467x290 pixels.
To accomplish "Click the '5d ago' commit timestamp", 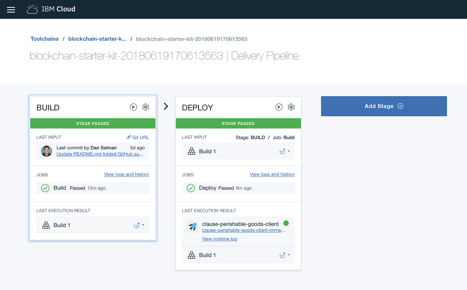I will [x=137, y=148].
